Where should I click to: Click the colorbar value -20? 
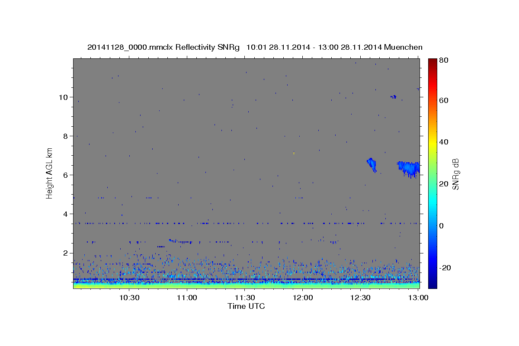[x=444, y=268]
